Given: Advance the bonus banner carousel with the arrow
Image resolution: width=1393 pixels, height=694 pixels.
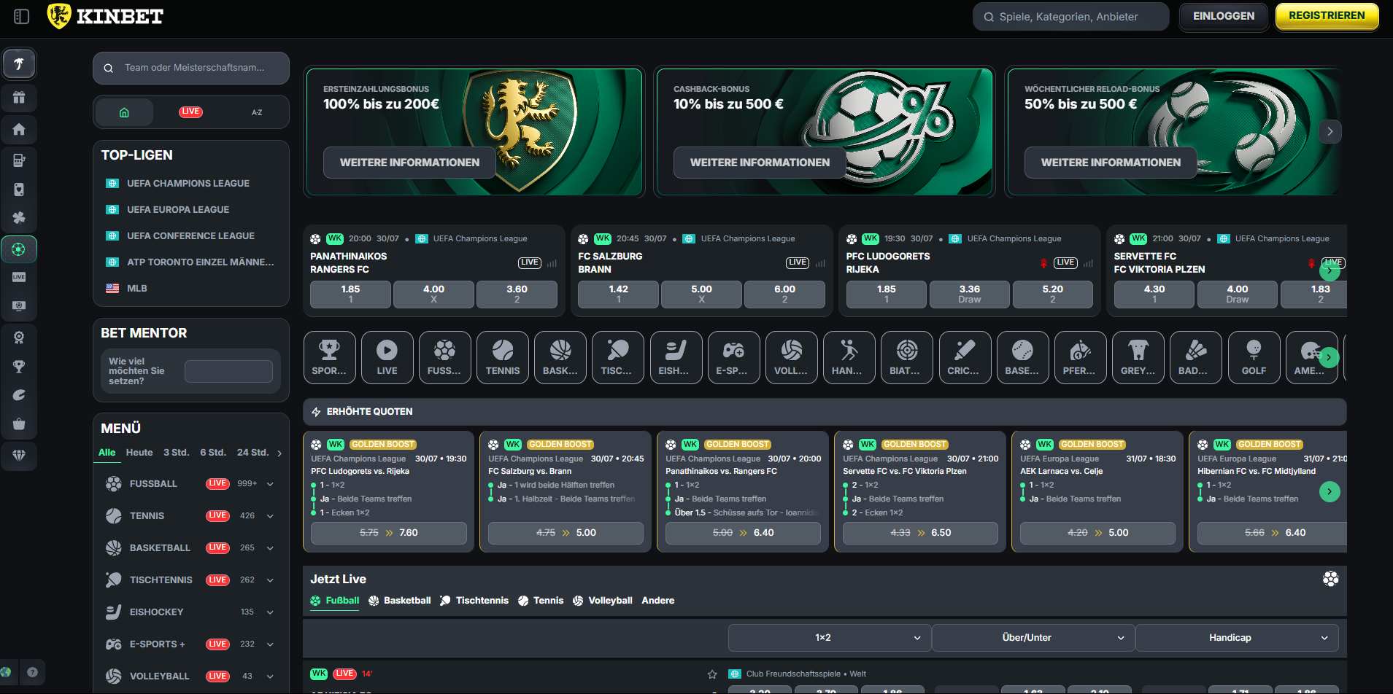Looking at the screenshot, I should point(1330,132).
